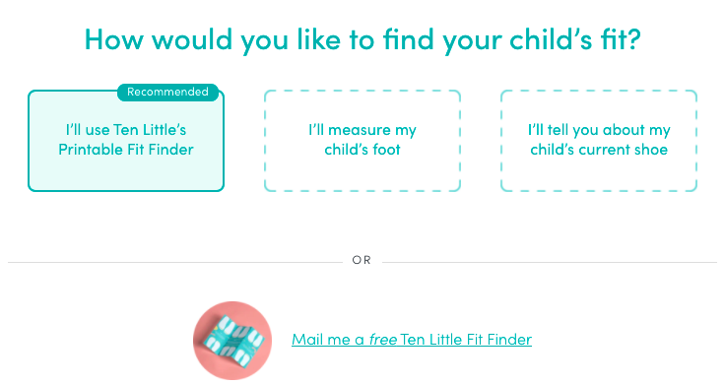Open the folded Fit Finder brochure image
The image size is (725, 385).
(x=232, y=341)
